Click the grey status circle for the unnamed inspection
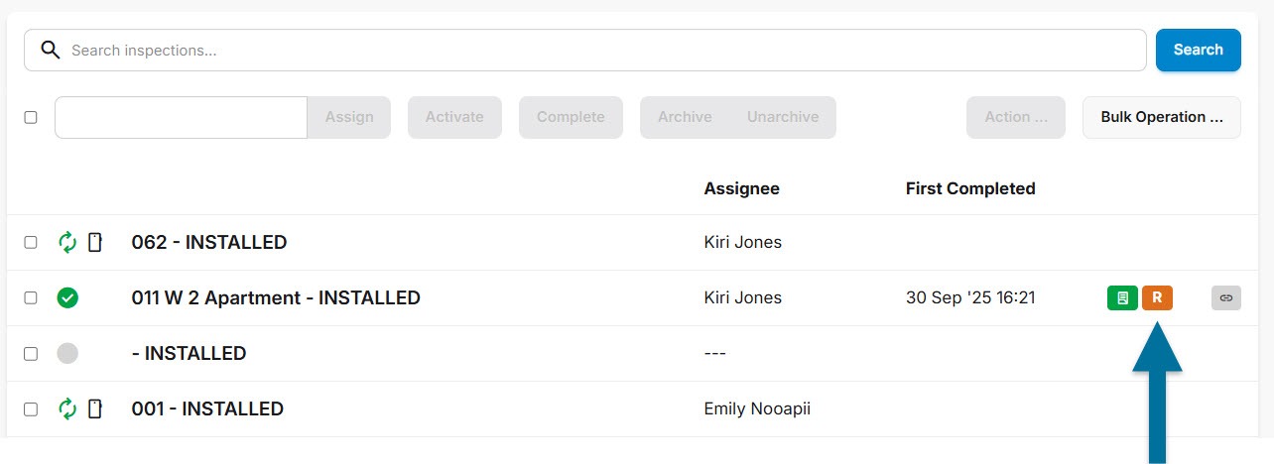 tap(67, 353)
